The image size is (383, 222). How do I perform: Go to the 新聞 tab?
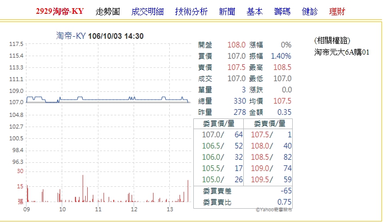tap(227, 12)
